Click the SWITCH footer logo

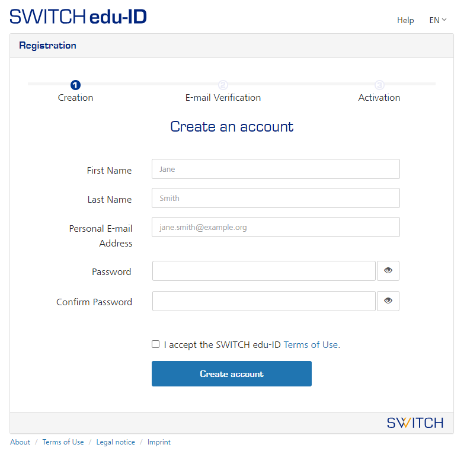pos(415,423)
